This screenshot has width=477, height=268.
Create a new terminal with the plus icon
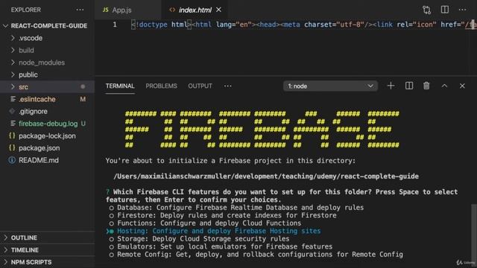click(x=391, y=86)
